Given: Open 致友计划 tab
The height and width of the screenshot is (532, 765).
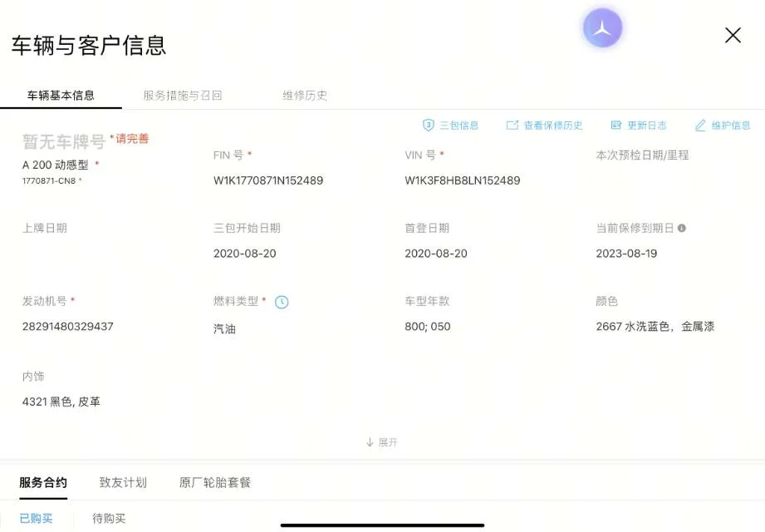Looking at the screenshot, I should tap(123, 483).
